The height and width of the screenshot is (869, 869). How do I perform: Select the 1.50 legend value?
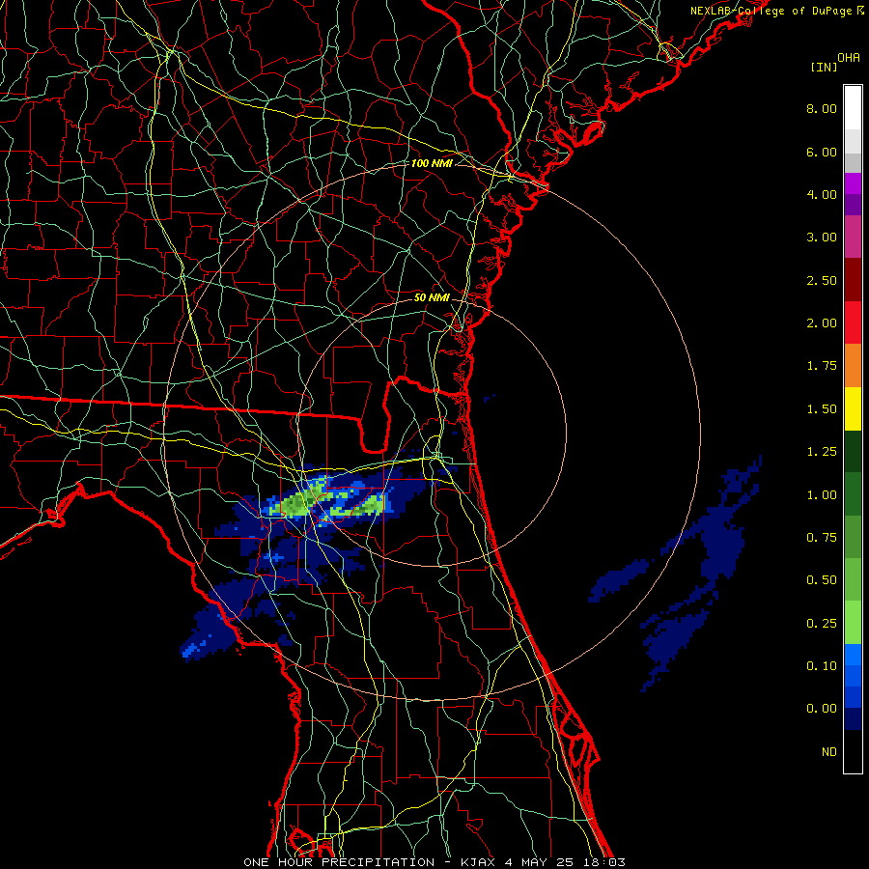tap(822, 409)
